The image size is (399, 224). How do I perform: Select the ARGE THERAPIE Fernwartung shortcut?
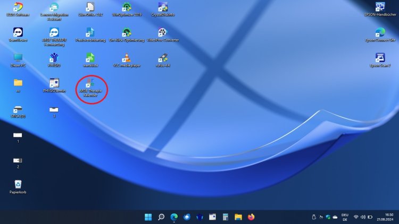click(54, 37)
